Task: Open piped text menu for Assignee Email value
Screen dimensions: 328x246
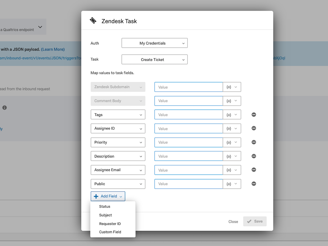Action: pos(232,170)
